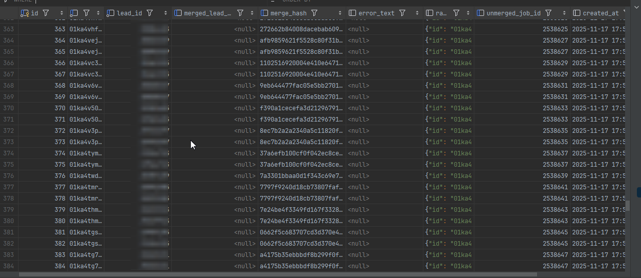The image size is (641, 278).
Task: Select hash cell 7a3301bbaa0d1f343c69e7
Action: [301, 176]
